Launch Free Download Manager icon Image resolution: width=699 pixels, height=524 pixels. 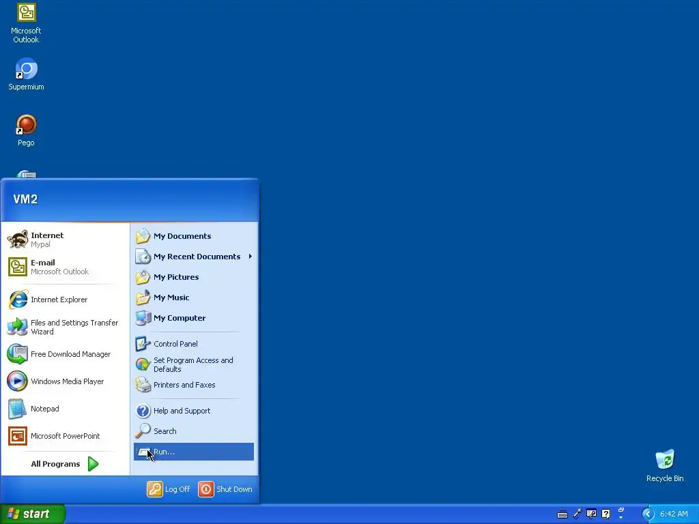17,354
